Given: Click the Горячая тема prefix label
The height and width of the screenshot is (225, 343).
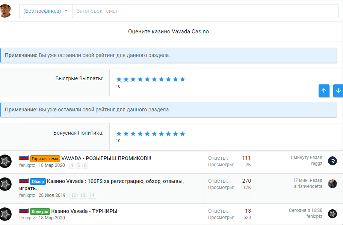Looking at the screenshot, I should [45, 159].
